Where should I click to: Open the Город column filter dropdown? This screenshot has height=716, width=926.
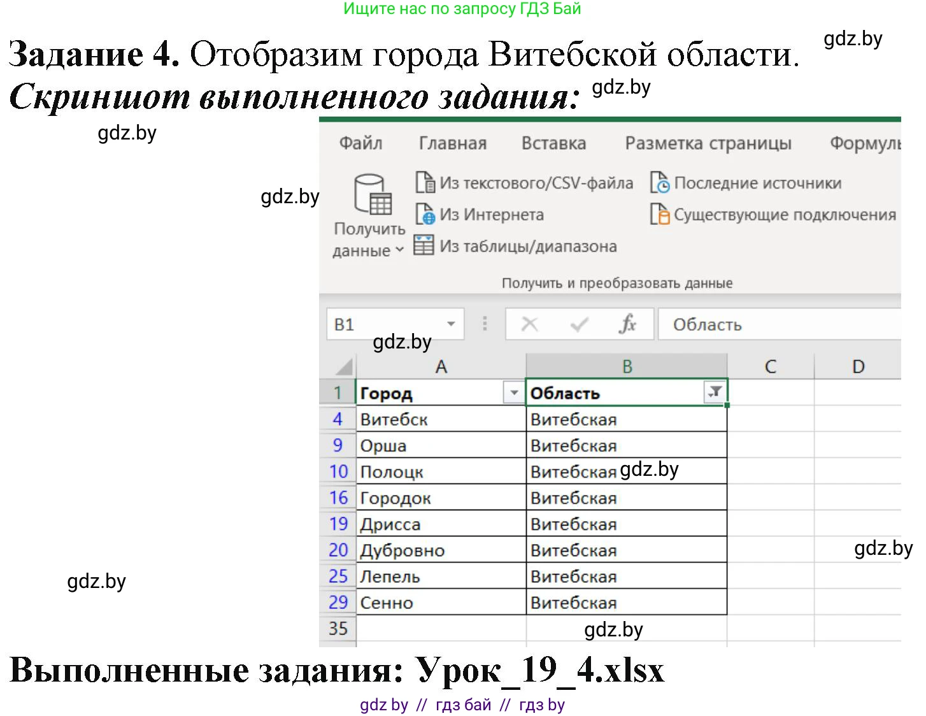click(513, 392)
